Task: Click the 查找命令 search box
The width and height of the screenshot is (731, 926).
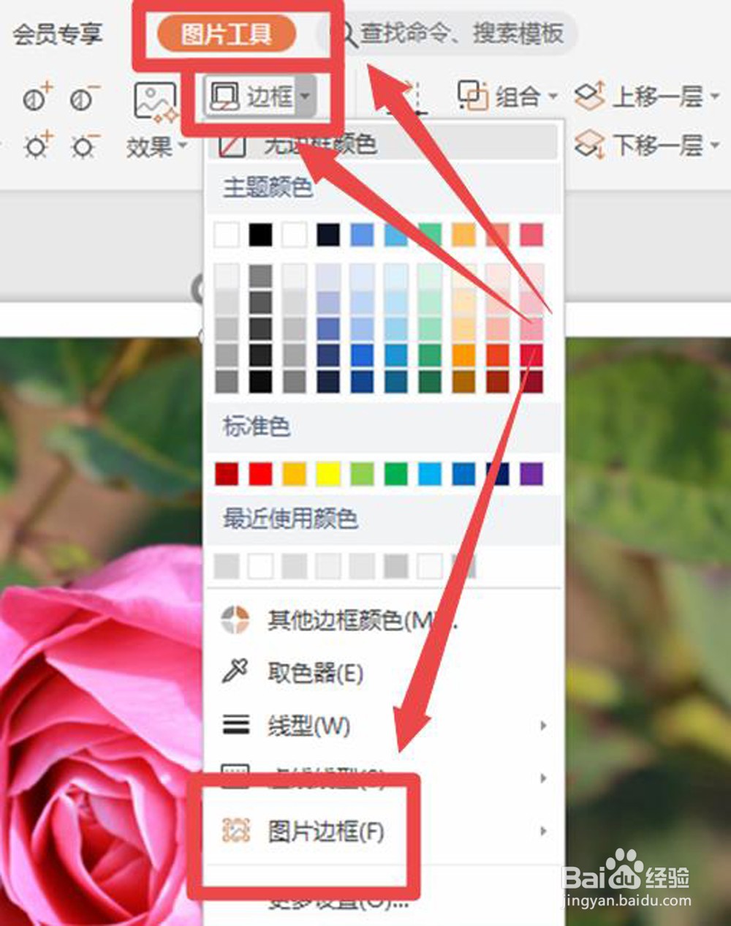Action: [x=461, y=34]
